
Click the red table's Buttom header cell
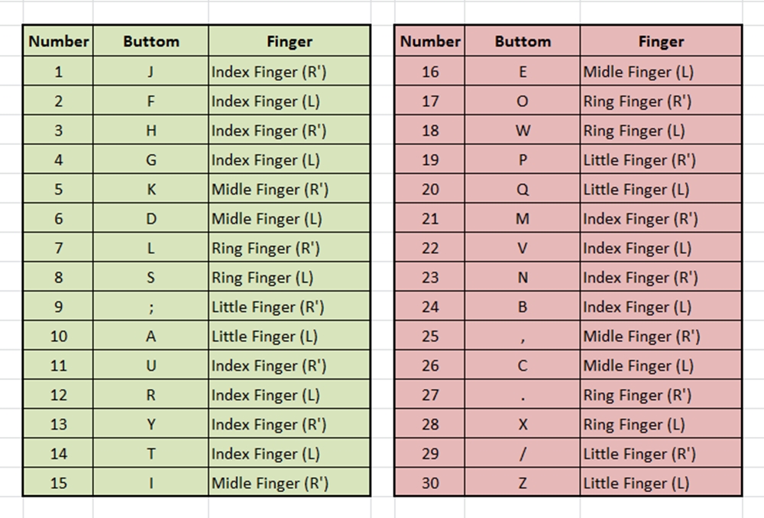click(523, 41)
